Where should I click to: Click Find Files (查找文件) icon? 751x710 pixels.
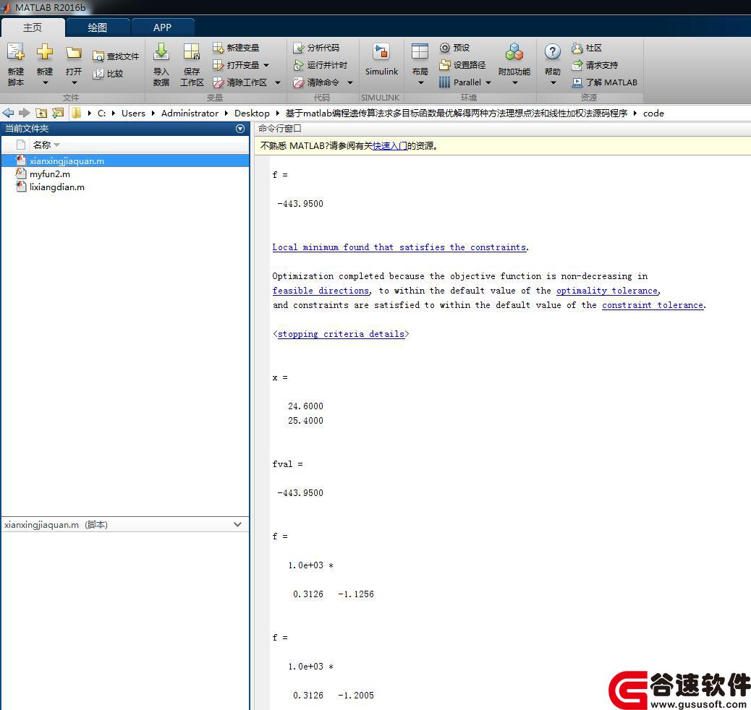coord(98,56)
